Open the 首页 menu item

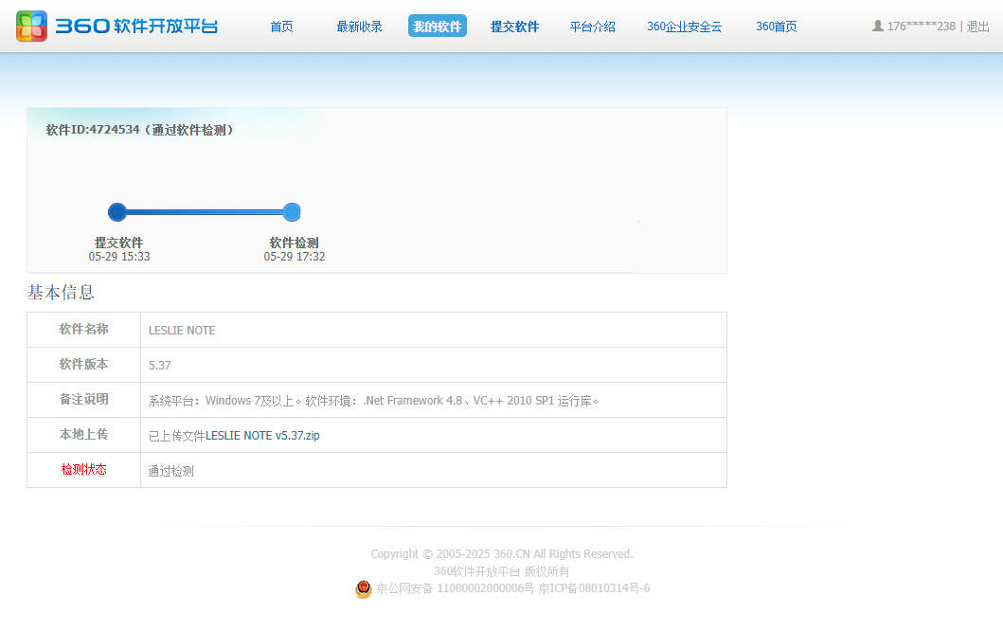coord(281,27)
